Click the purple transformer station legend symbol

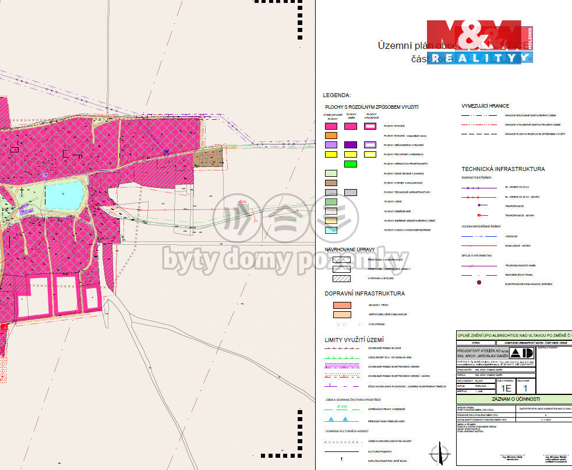point(479,205)
